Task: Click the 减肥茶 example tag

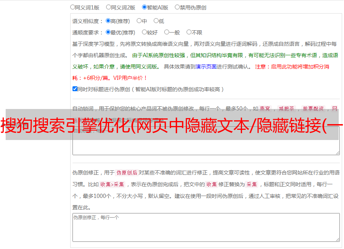Action: pyautogui.click(x=287, y=109)
